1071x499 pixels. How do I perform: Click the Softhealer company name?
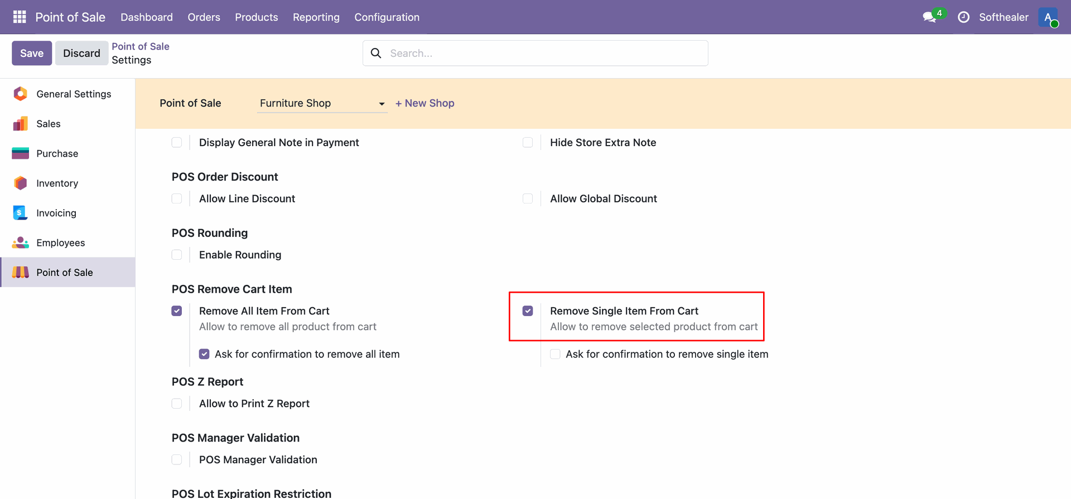point(1004,17)
